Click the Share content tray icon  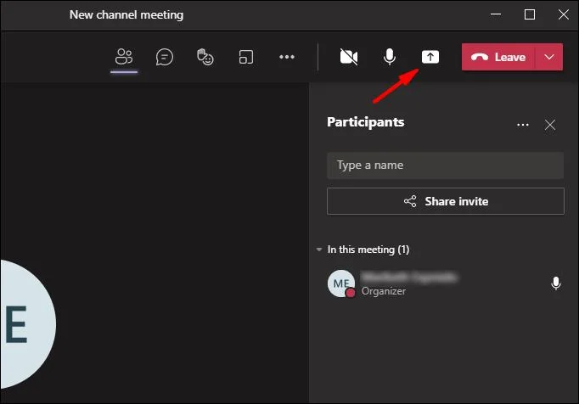pos(430,57)
